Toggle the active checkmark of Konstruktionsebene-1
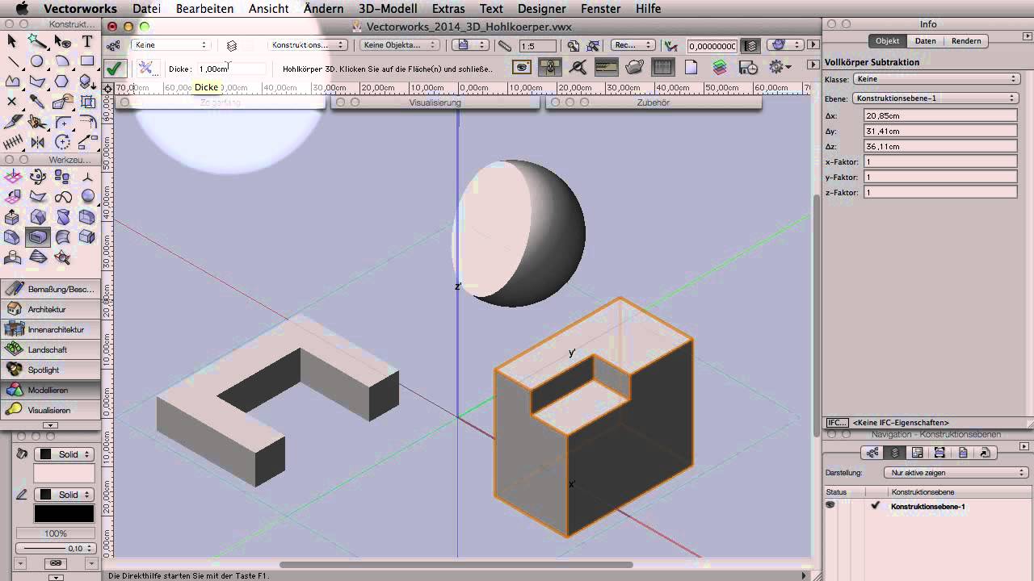 875,506
